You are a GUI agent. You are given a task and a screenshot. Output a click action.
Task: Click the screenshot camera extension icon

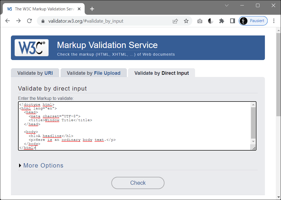200,21
